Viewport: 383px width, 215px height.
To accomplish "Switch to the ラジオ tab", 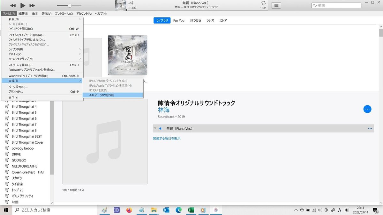I will 210,20.
